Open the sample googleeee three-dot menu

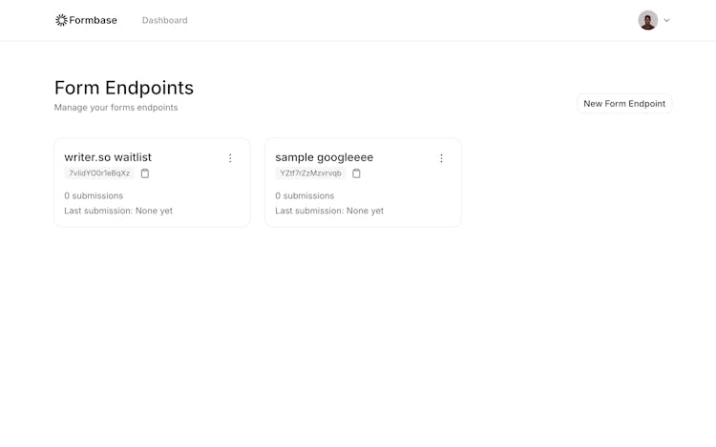[x=441, y=158]
